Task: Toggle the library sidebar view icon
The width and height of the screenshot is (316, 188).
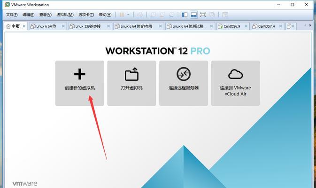Action: [185, 15]
